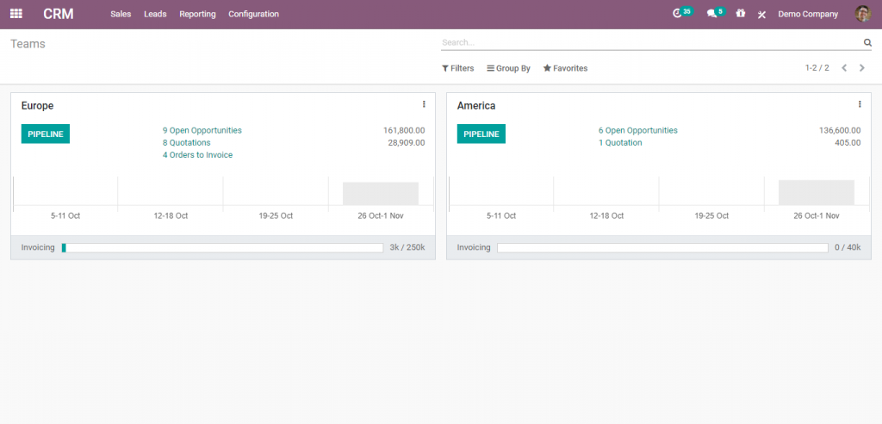Click the Teams breadcrumb title
The height and width of the screenshot is (424, 882).
(28, 44)
